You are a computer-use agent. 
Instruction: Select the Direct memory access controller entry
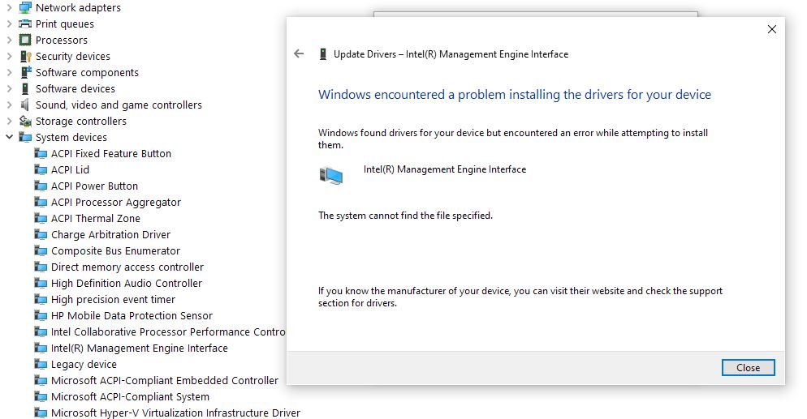(127, 267)
